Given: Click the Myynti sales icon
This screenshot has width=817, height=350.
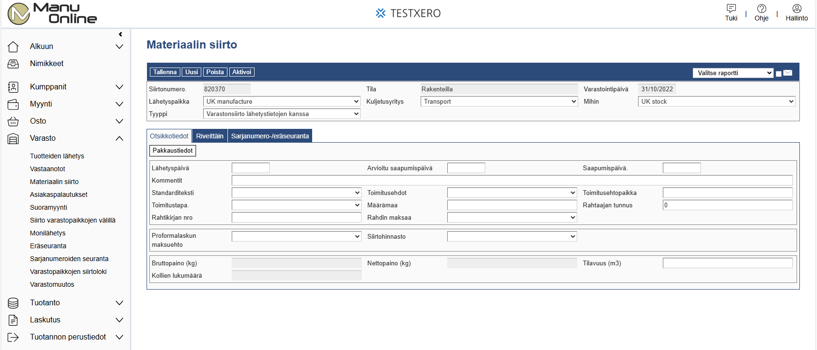Looking at the screenshot, I should coord(13,104).
